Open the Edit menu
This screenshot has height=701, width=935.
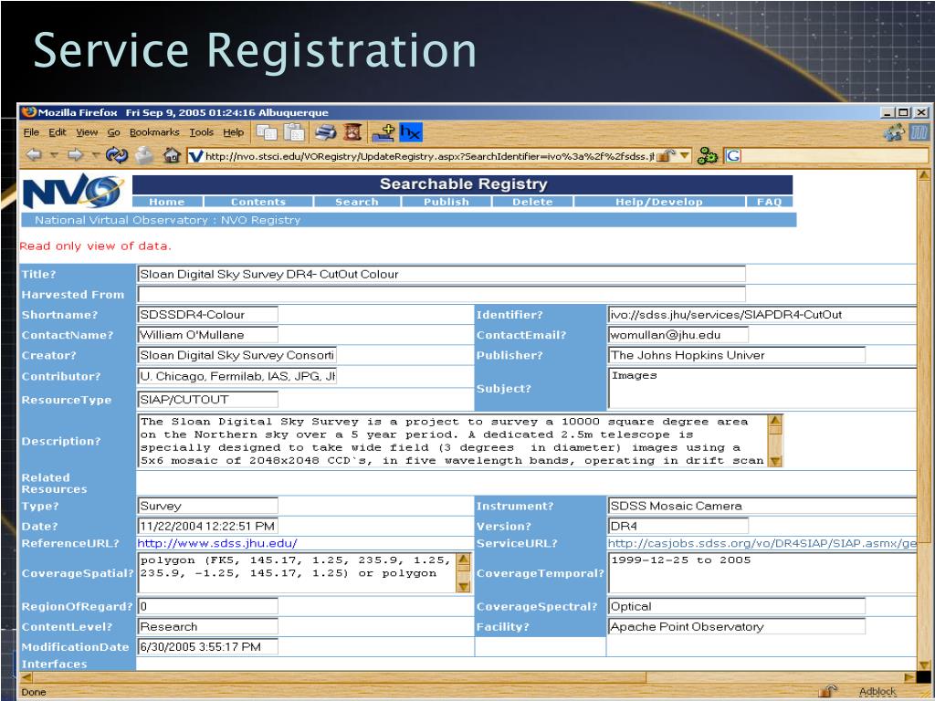click(58, 132)
